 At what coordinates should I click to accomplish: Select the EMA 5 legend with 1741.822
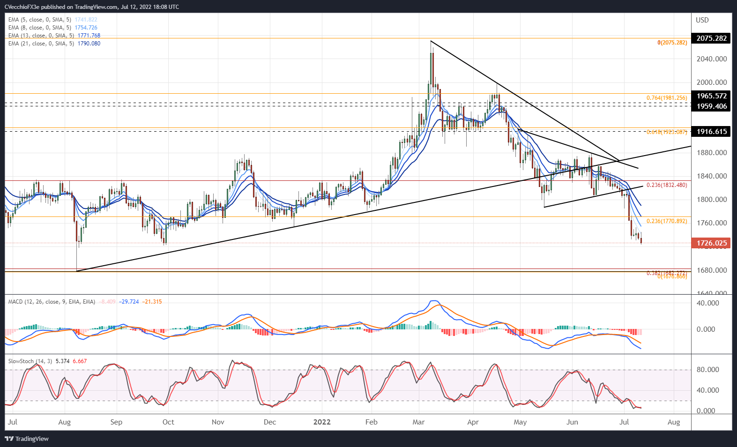tap(52, 20)
